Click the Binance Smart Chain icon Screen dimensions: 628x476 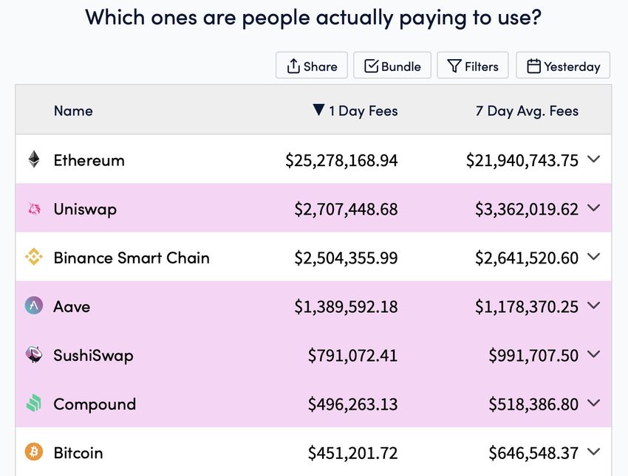tap(34, 258)
